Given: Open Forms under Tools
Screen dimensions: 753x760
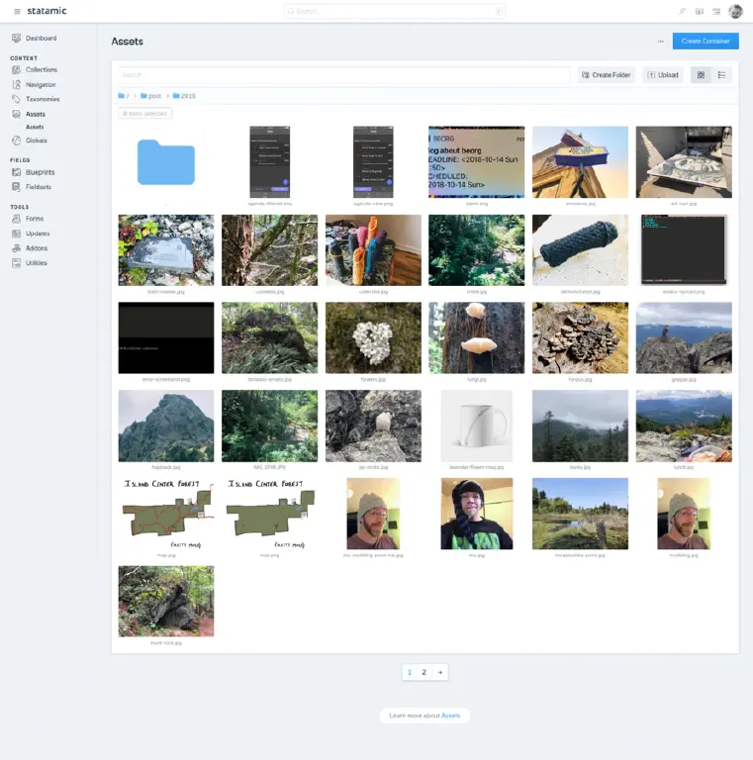Looking at the screenshot, I should pyautogui.click(x=28, y=219).
